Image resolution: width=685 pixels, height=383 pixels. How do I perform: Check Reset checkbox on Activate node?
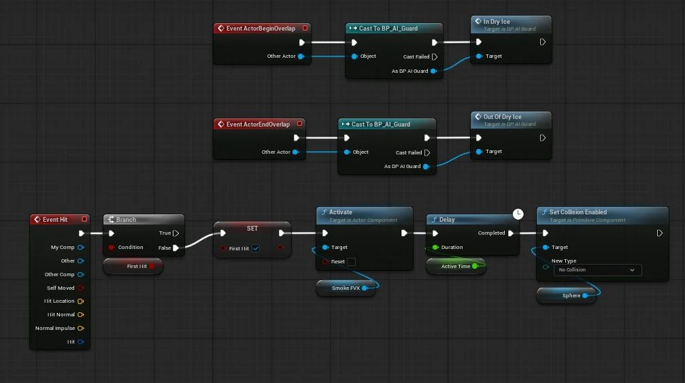click(x=351, y=262)
